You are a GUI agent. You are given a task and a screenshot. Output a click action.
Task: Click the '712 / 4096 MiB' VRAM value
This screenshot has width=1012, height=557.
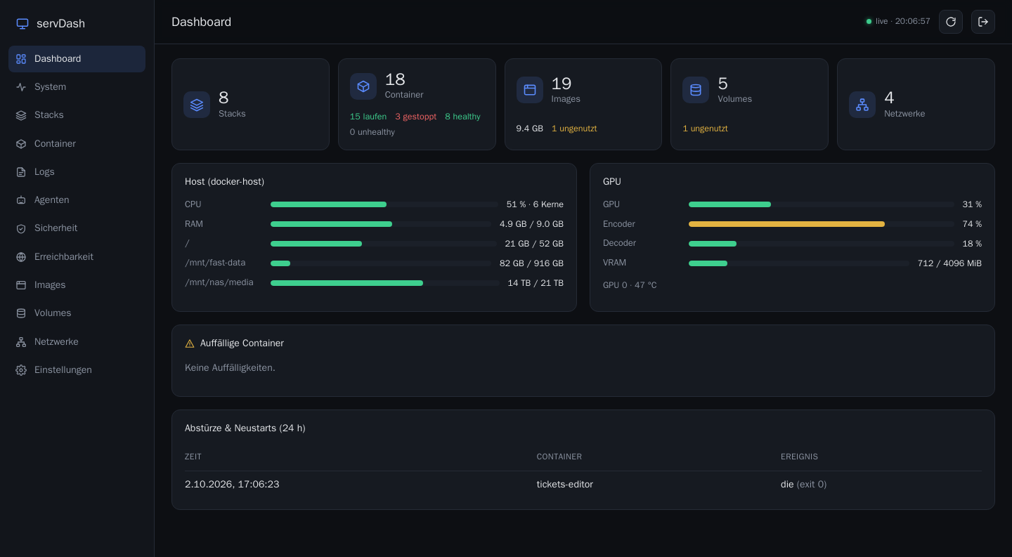pos(949,263)
